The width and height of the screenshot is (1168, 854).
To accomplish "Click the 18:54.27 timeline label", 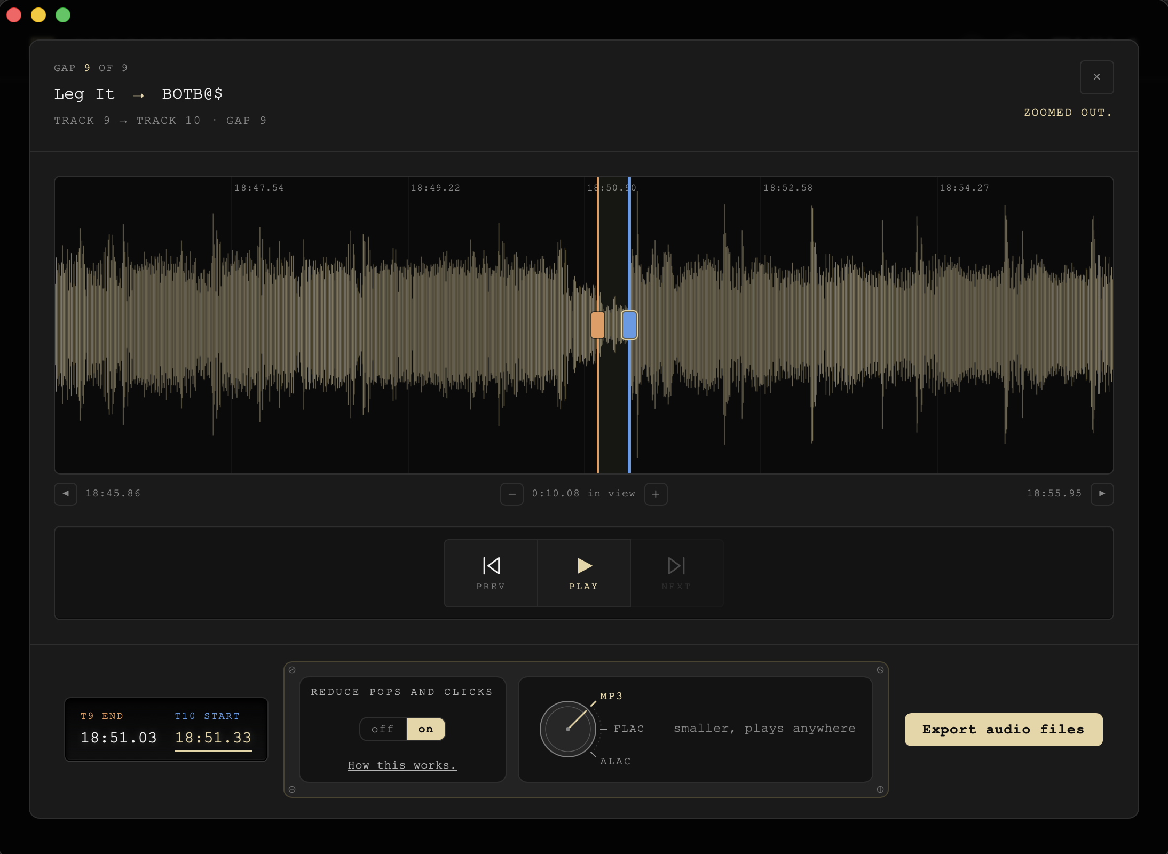I will tap(964, 188).
